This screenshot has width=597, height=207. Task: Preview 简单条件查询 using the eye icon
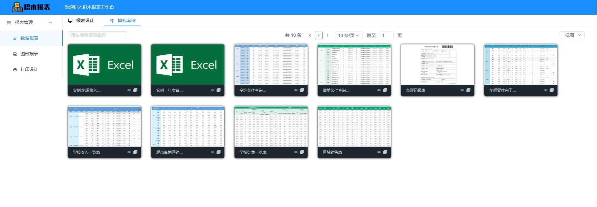[x=379, y=90]
